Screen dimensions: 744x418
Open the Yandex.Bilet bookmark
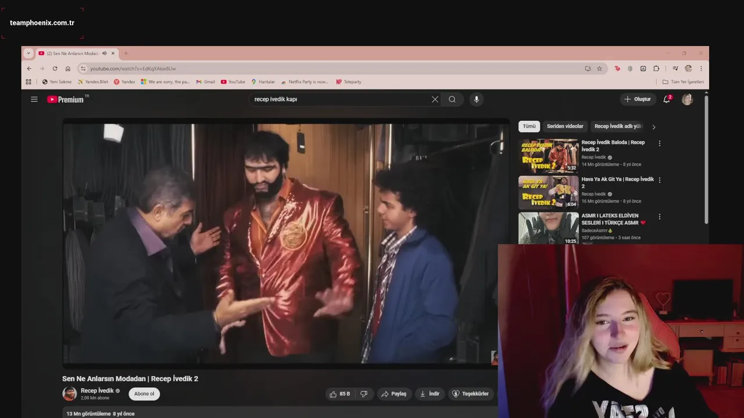click(93, 82)
